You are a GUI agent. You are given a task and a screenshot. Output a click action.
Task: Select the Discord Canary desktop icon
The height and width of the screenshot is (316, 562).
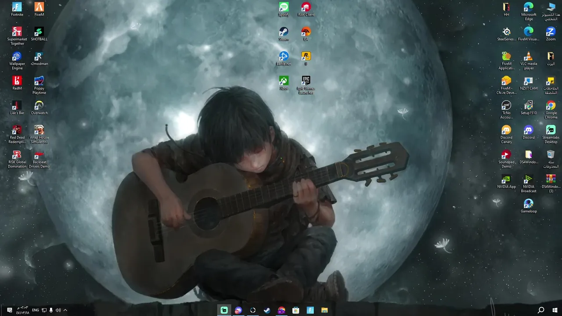click(x=506, y=134)
